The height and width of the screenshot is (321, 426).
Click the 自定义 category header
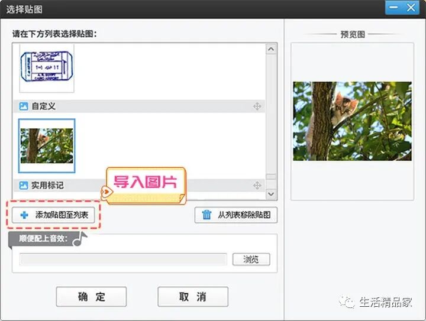click(140, 106)
